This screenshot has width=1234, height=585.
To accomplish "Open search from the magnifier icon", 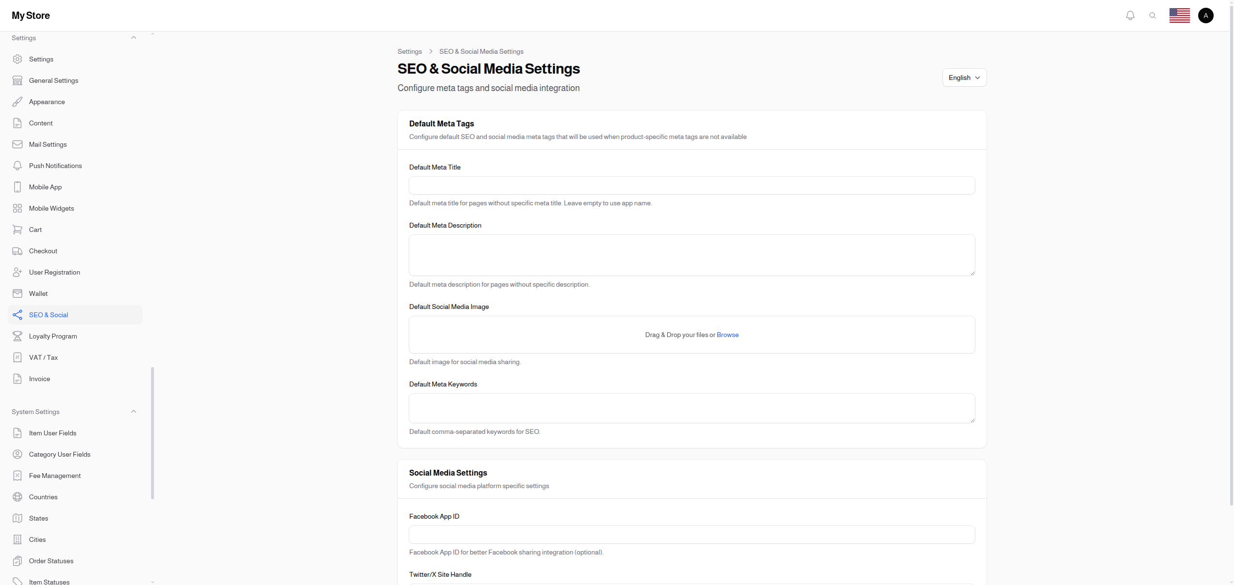I will point(1153,15).
